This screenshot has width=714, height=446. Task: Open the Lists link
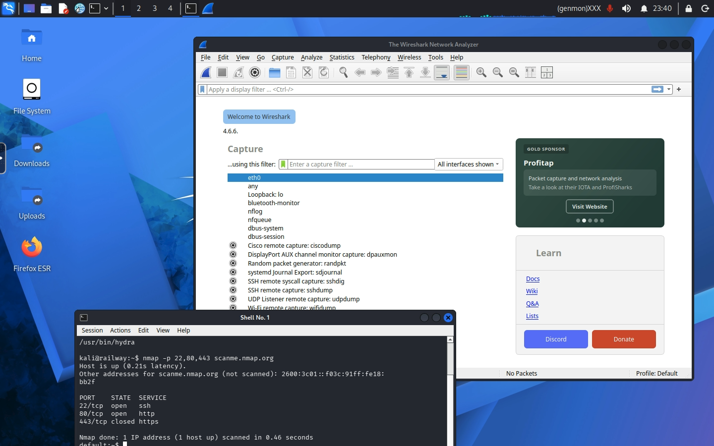coord(532,316)
